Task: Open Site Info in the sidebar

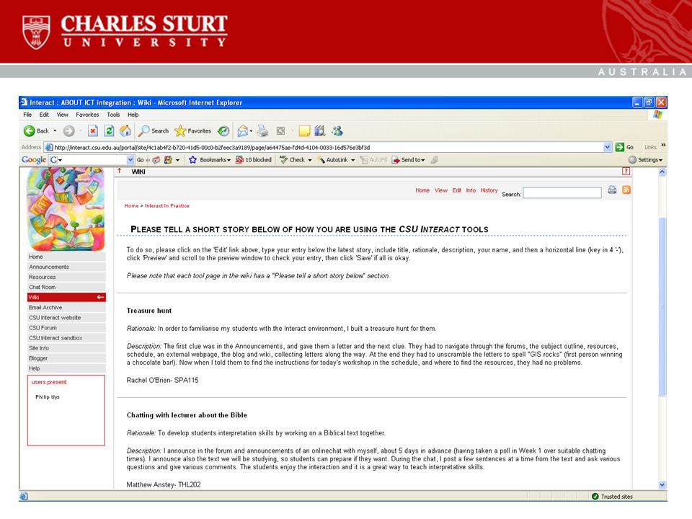Action: pyautogui.click(x=66, y=348)
